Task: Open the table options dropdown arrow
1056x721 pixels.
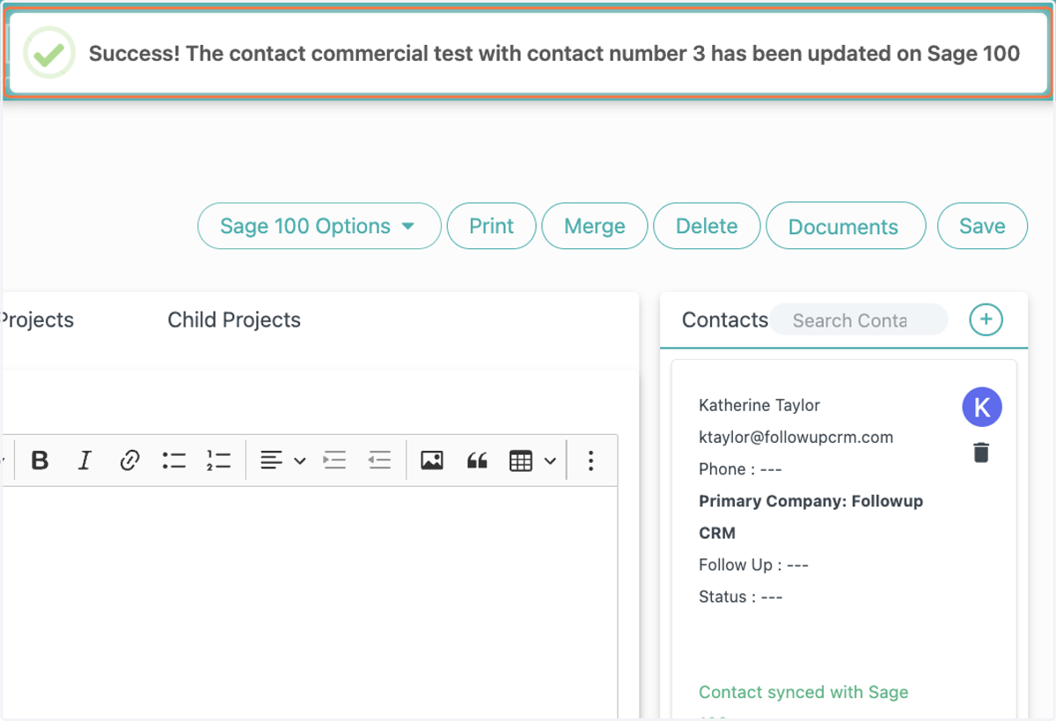Action: coord(550,460)
